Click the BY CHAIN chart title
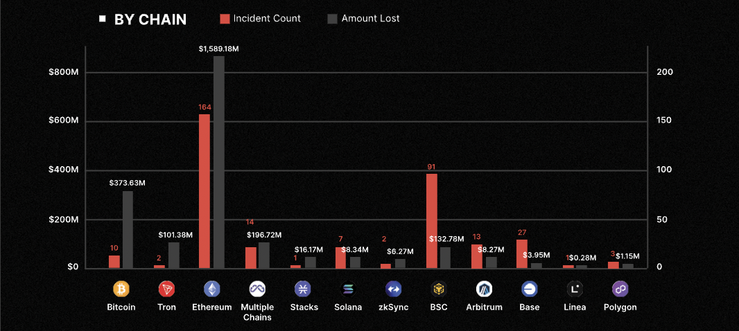The height and width of the screenshot is (331, 739). tap(150, 19)
